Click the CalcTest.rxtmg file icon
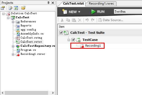This screenshot has width=142, height=95. point(18,38)
